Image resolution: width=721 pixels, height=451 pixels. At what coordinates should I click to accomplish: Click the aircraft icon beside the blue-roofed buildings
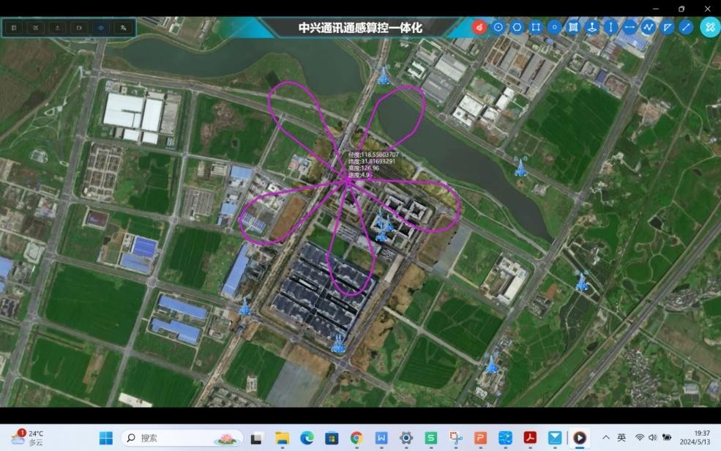point(244,307)
